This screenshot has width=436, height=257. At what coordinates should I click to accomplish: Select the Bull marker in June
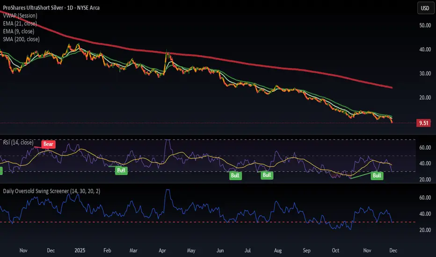coord(236,176)
